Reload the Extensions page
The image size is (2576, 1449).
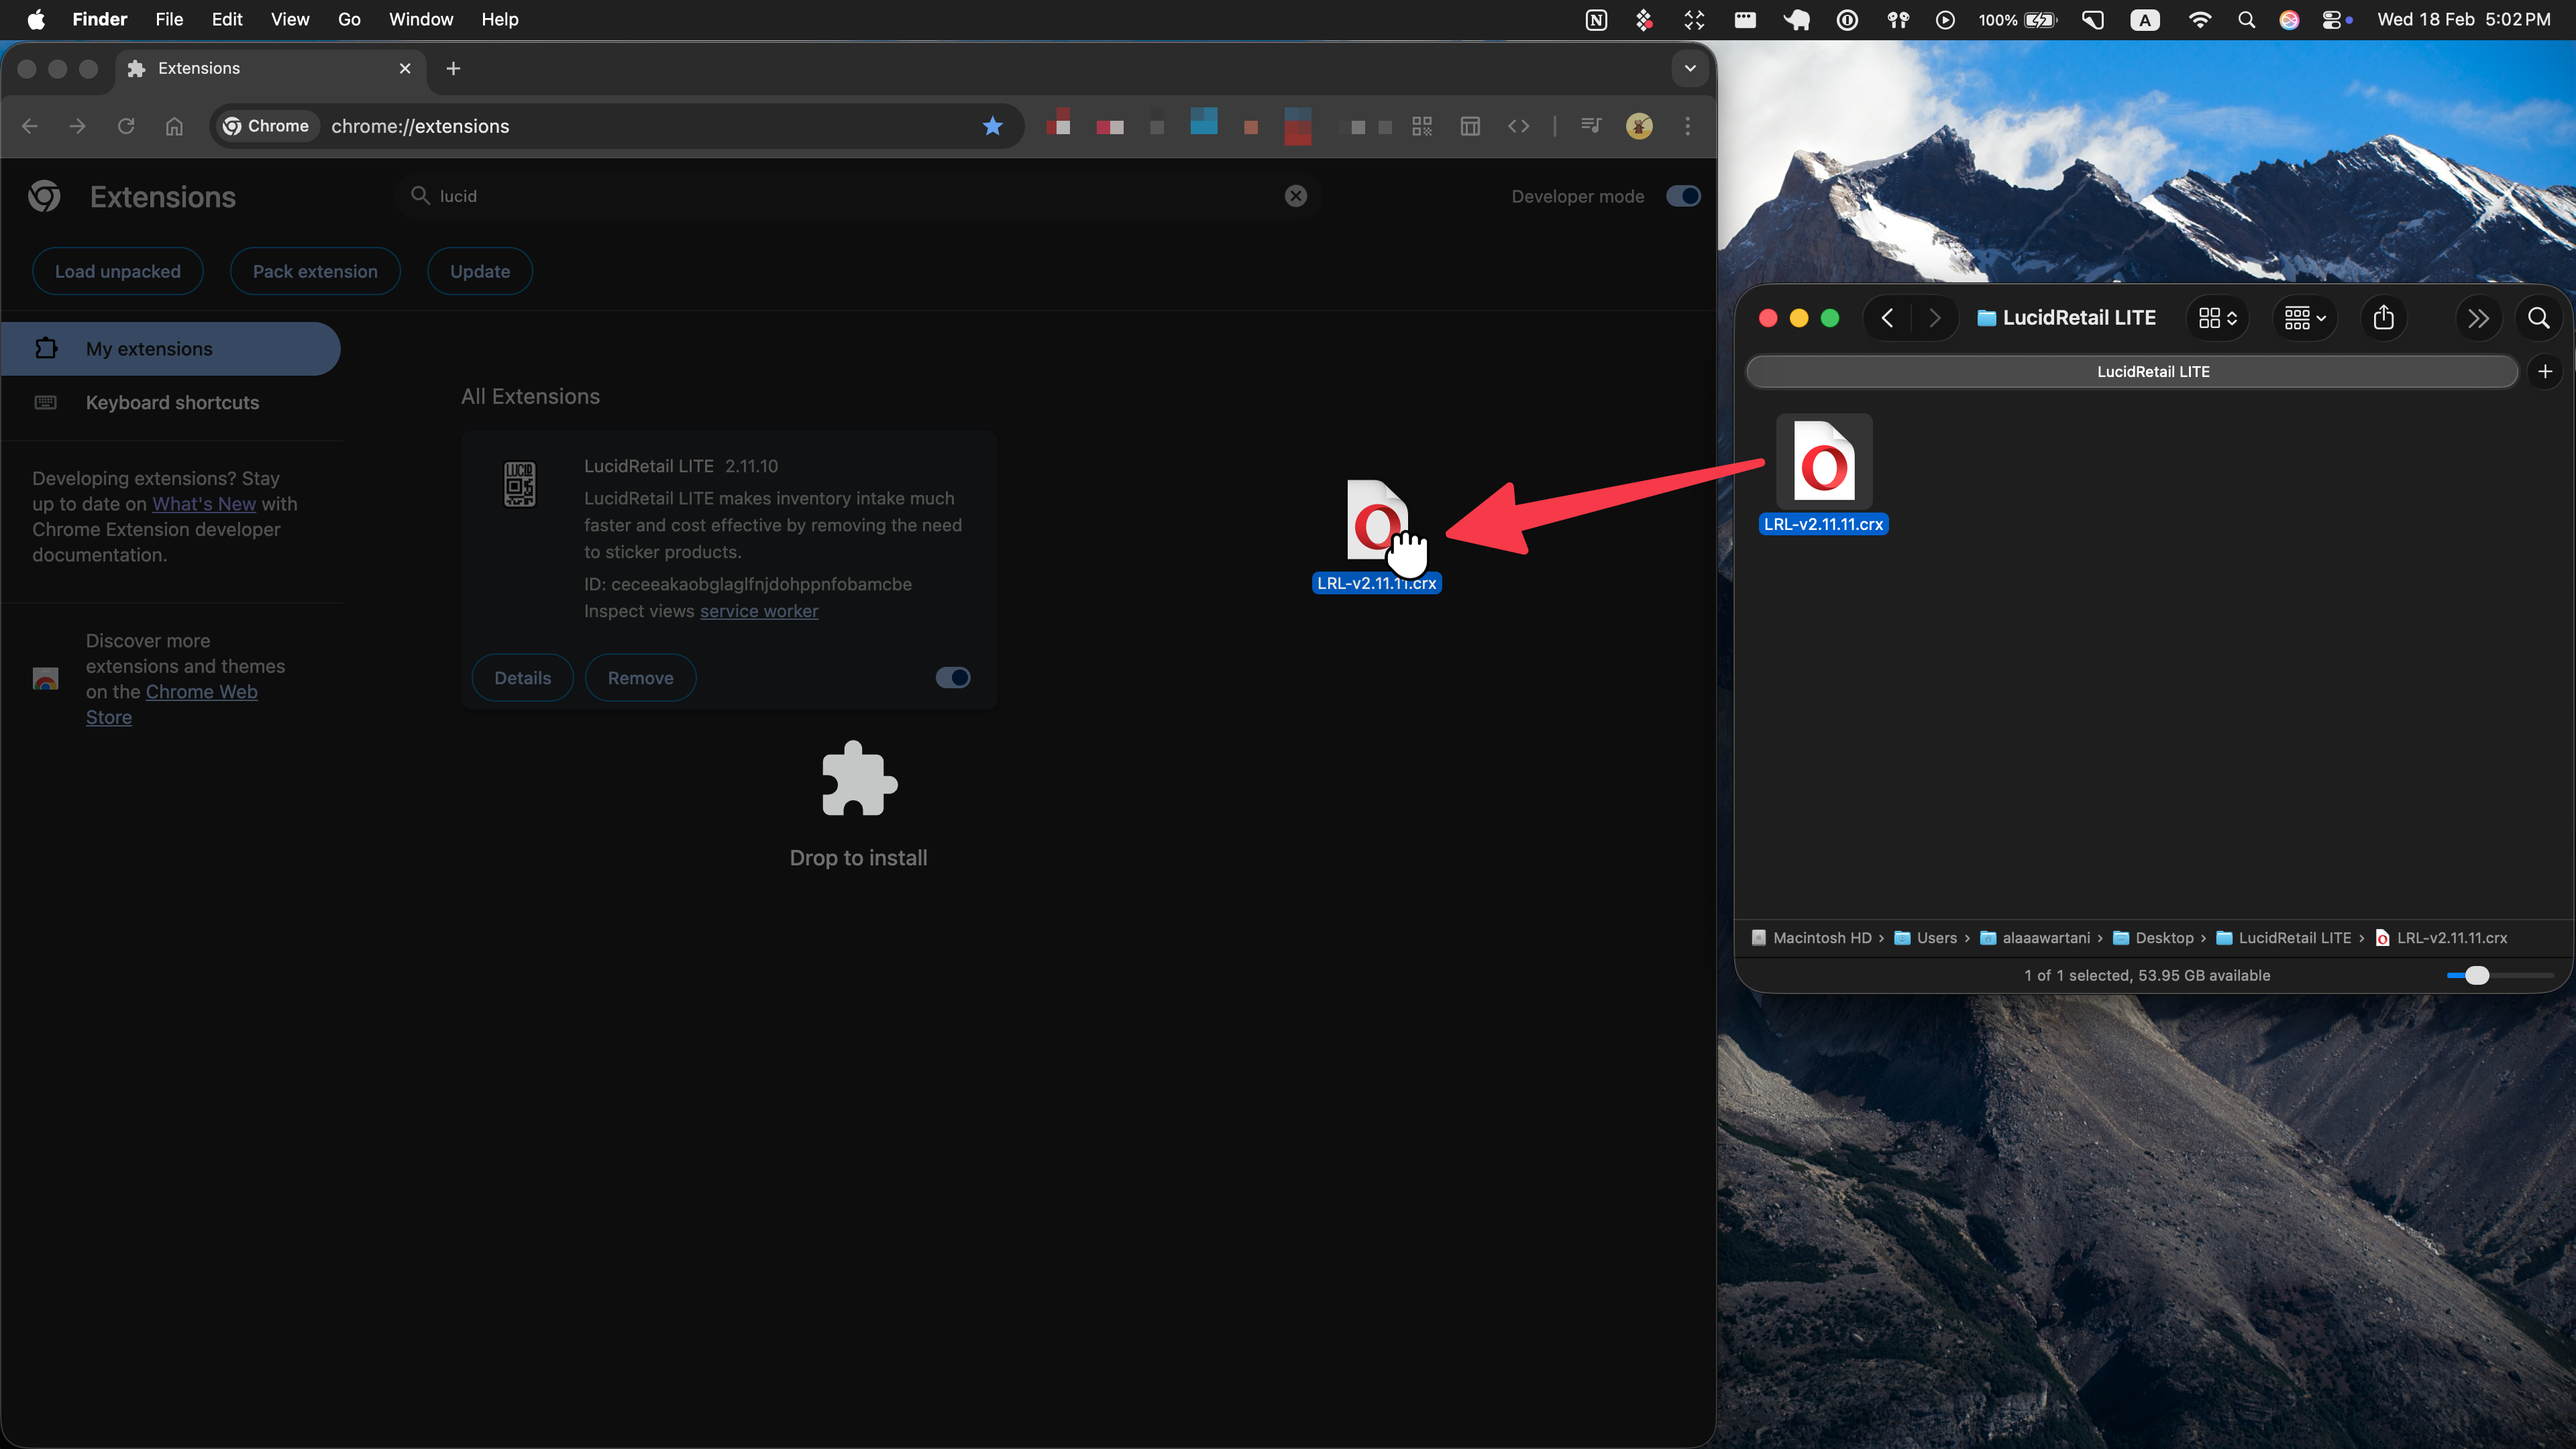click(x=126, y=126)
